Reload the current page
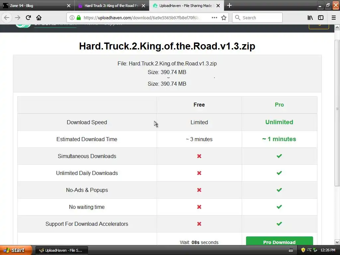Screen dimensions: 340x255 point(28,18)
